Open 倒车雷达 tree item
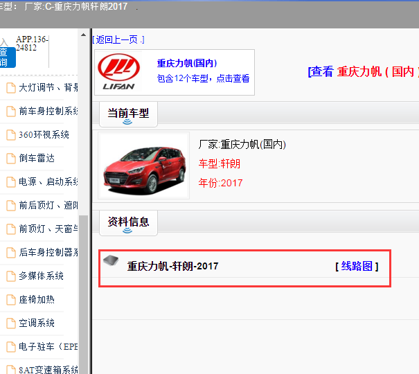Viewport: 419px width, 374px height. (37, 159)
